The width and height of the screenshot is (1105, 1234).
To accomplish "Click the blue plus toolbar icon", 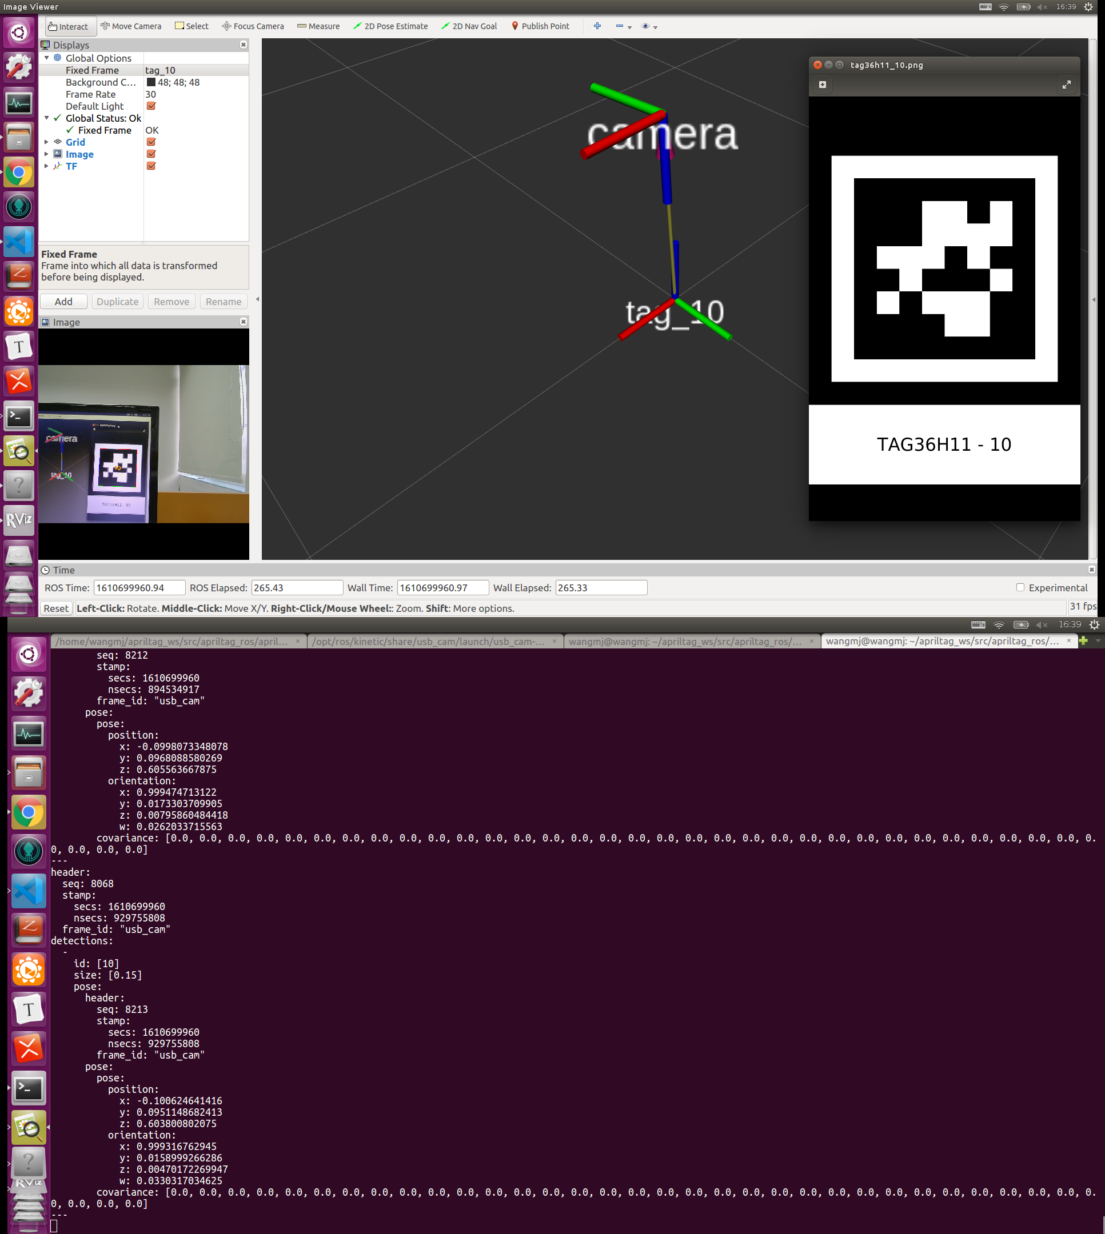I will [597, 26].
